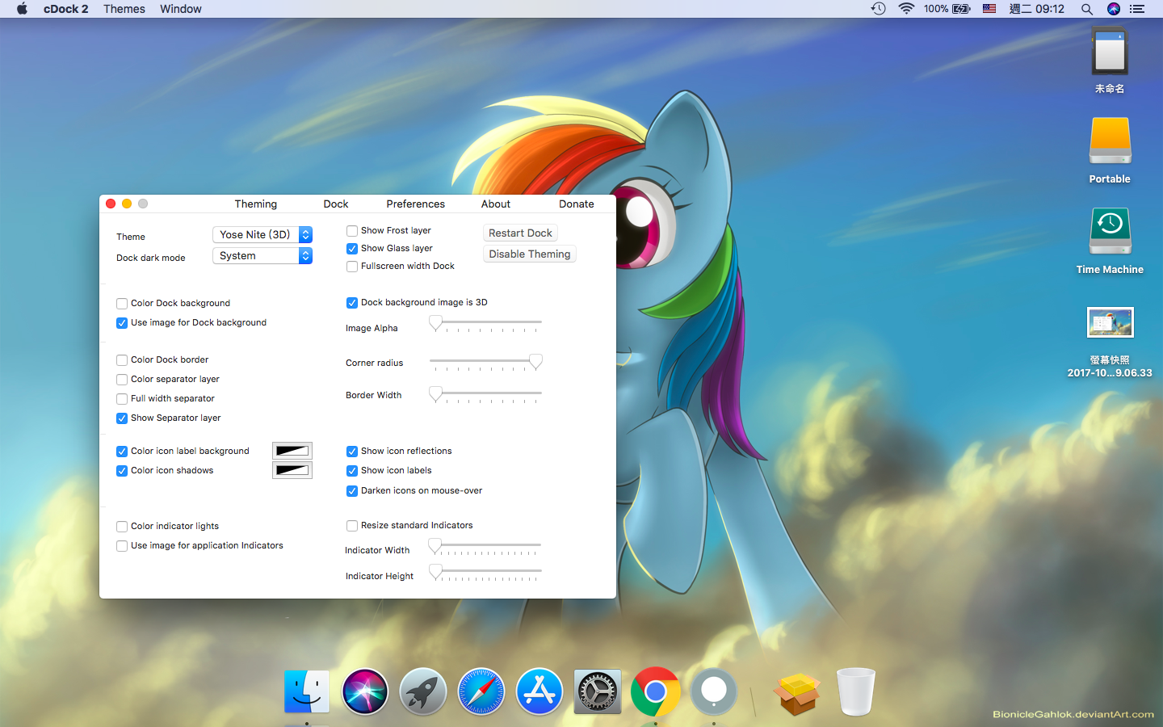1163x727 pixels.
Task: Open Launchpad rocket icon in Dock
Action: pos(423,691)
